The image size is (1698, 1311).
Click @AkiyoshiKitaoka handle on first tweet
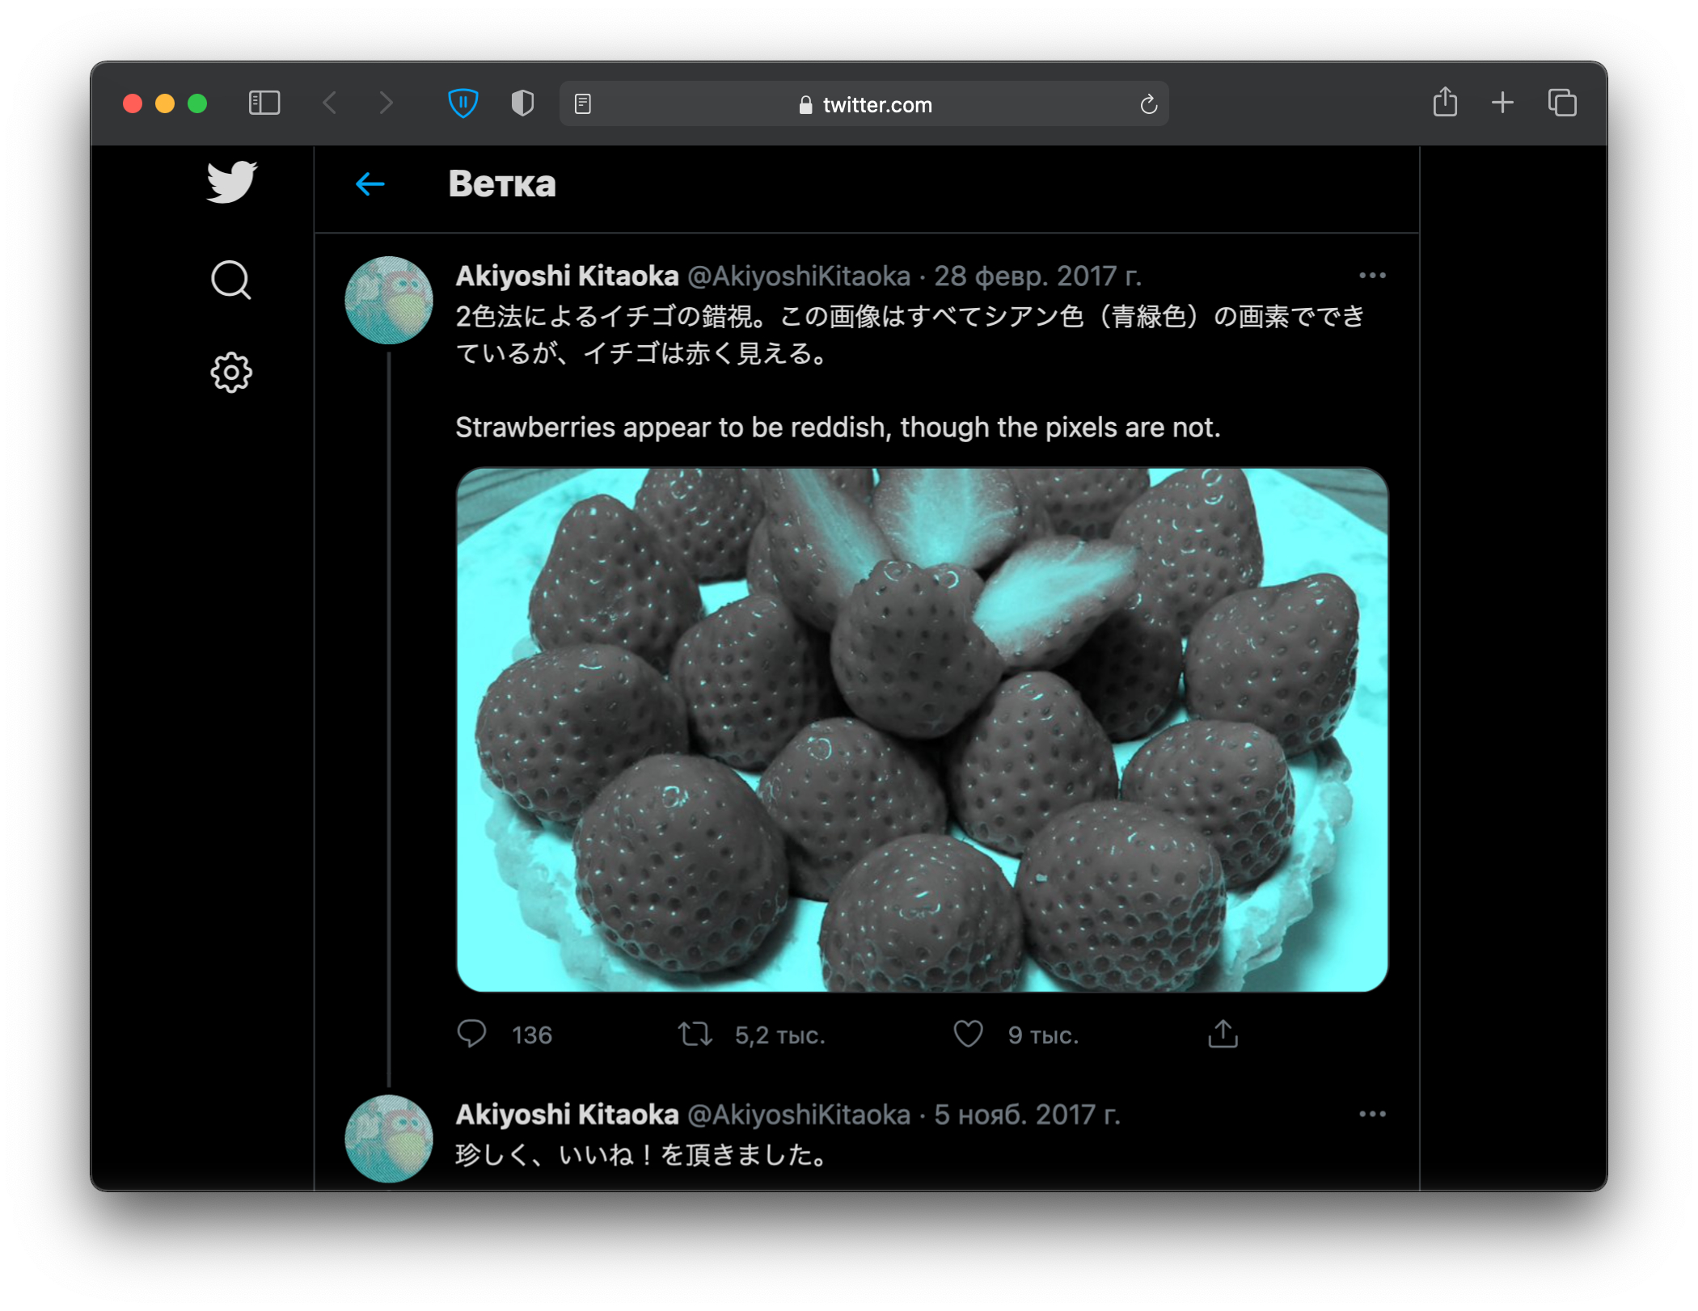click(x=798, y=276)
